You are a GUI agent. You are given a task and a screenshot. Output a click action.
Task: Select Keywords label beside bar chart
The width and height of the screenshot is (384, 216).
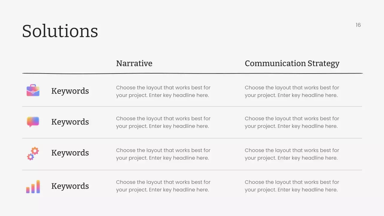70,186
